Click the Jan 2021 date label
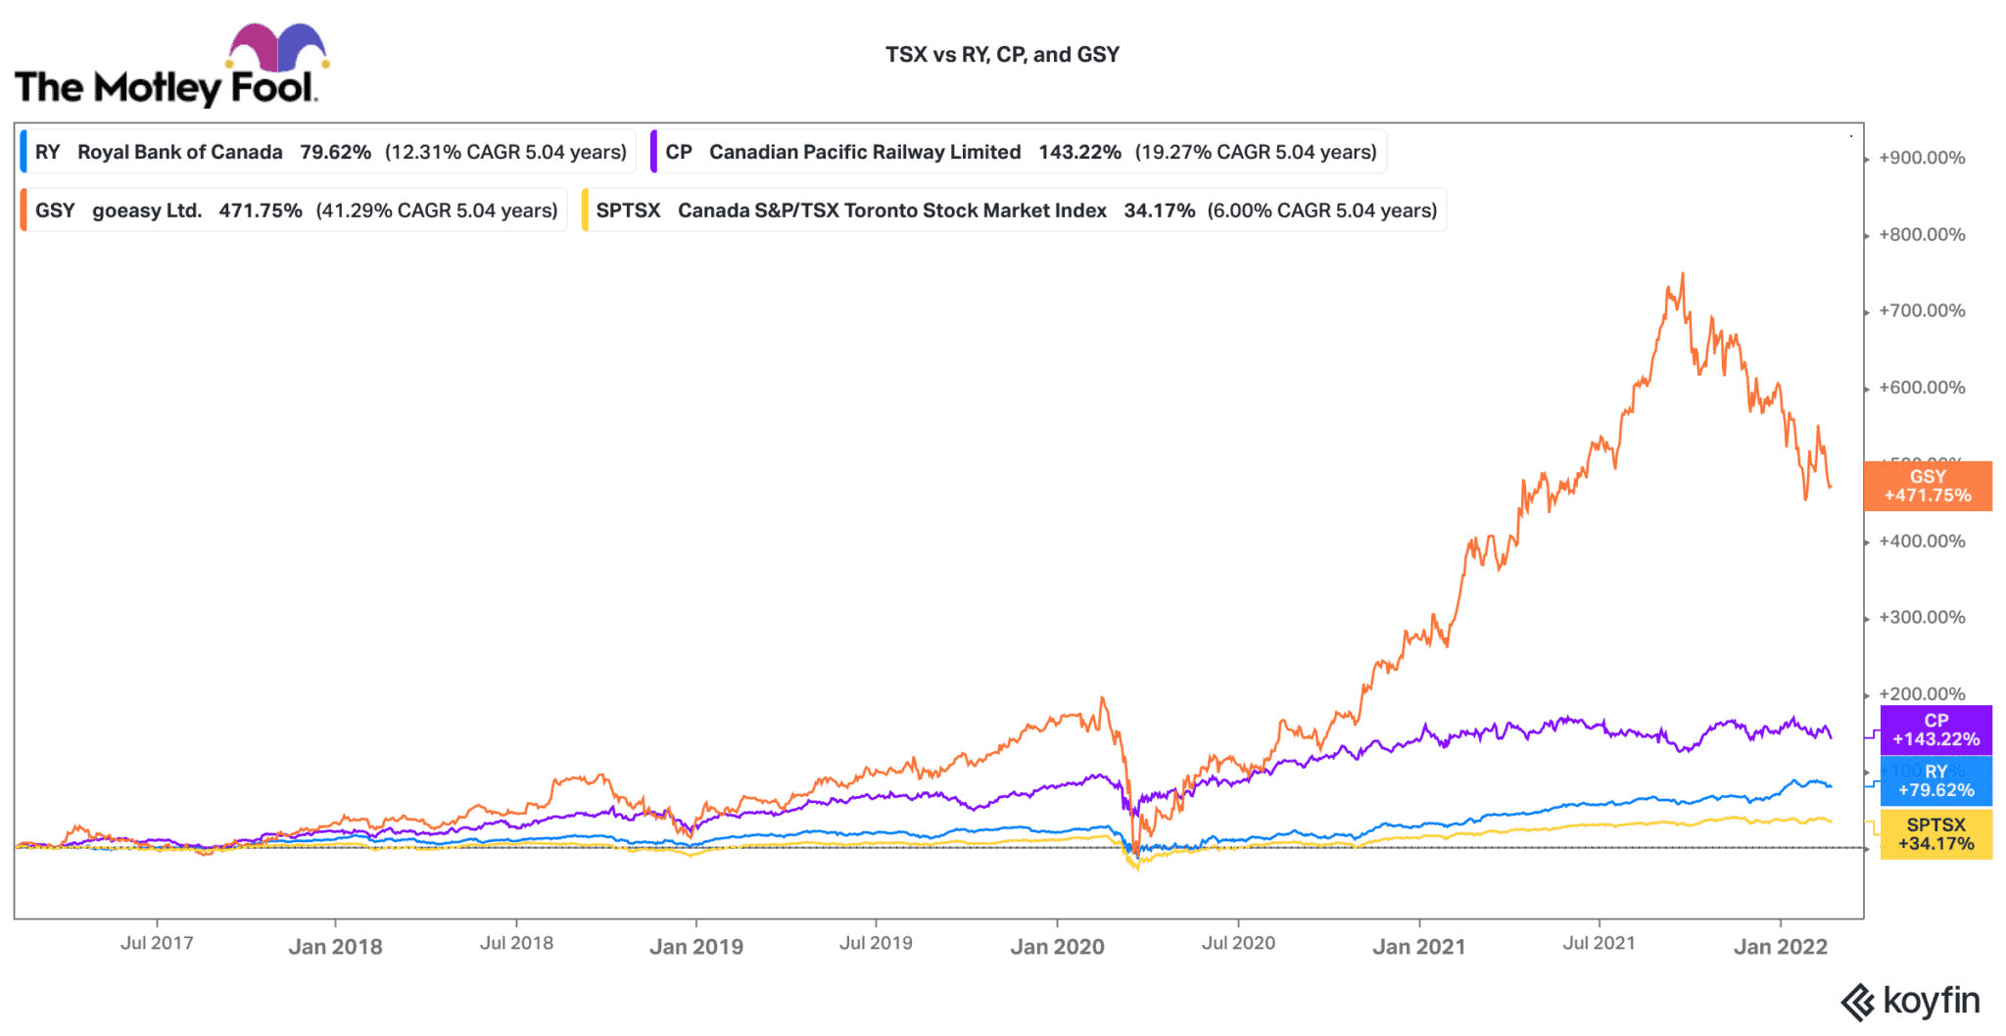Screen dimensions: 2006x1036 (1419, 947)
